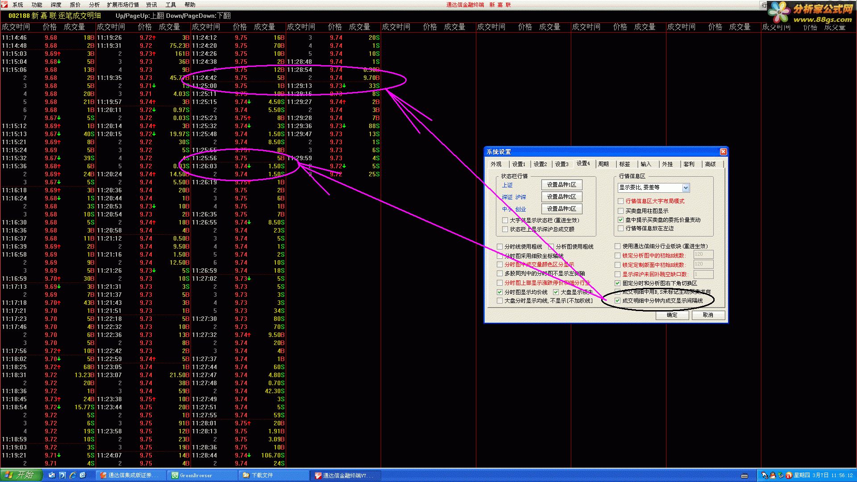This screenshot has width=857, height=482.
Task: Confirm settings with 确定 button
Action: [x=672, y=315]
